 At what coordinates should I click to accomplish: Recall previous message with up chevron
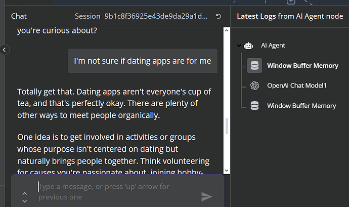pos(25,193)
